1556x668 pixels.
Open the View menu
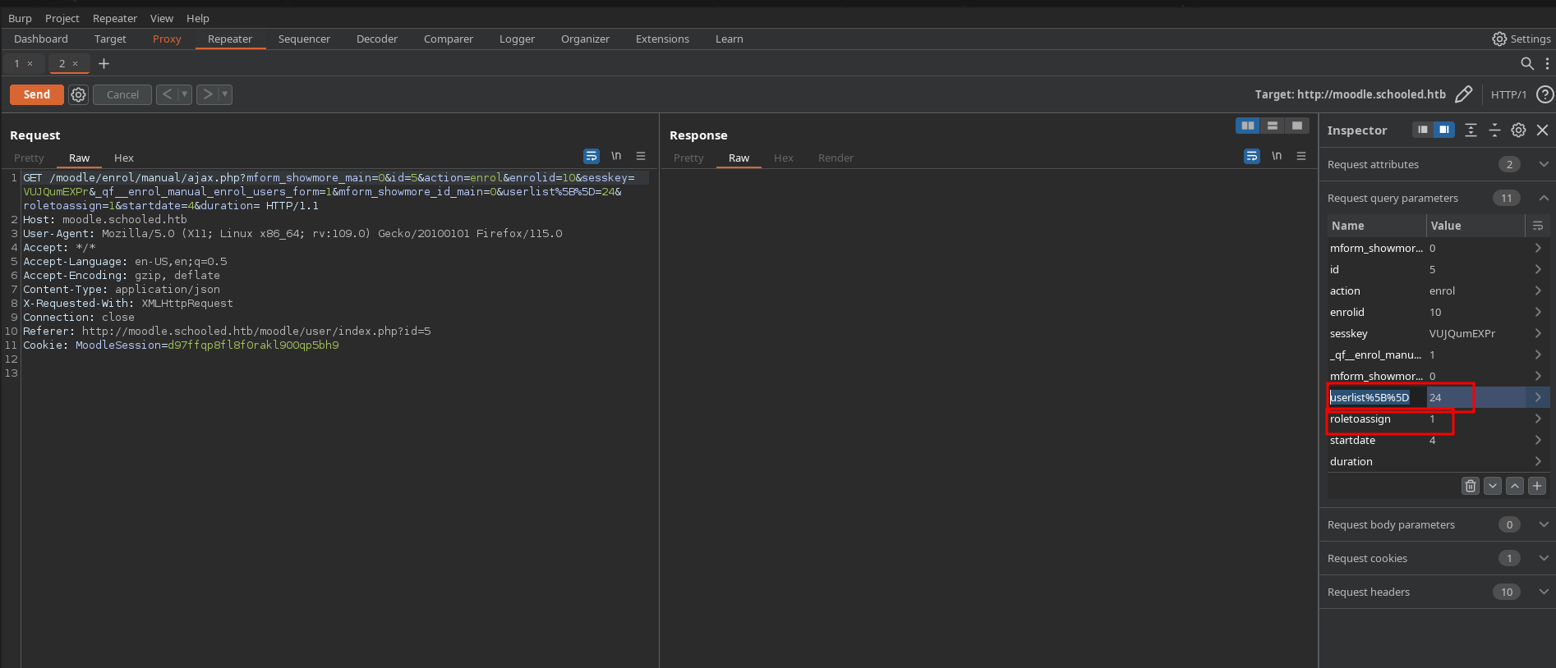pyautogui.click(x=162, y=18)
